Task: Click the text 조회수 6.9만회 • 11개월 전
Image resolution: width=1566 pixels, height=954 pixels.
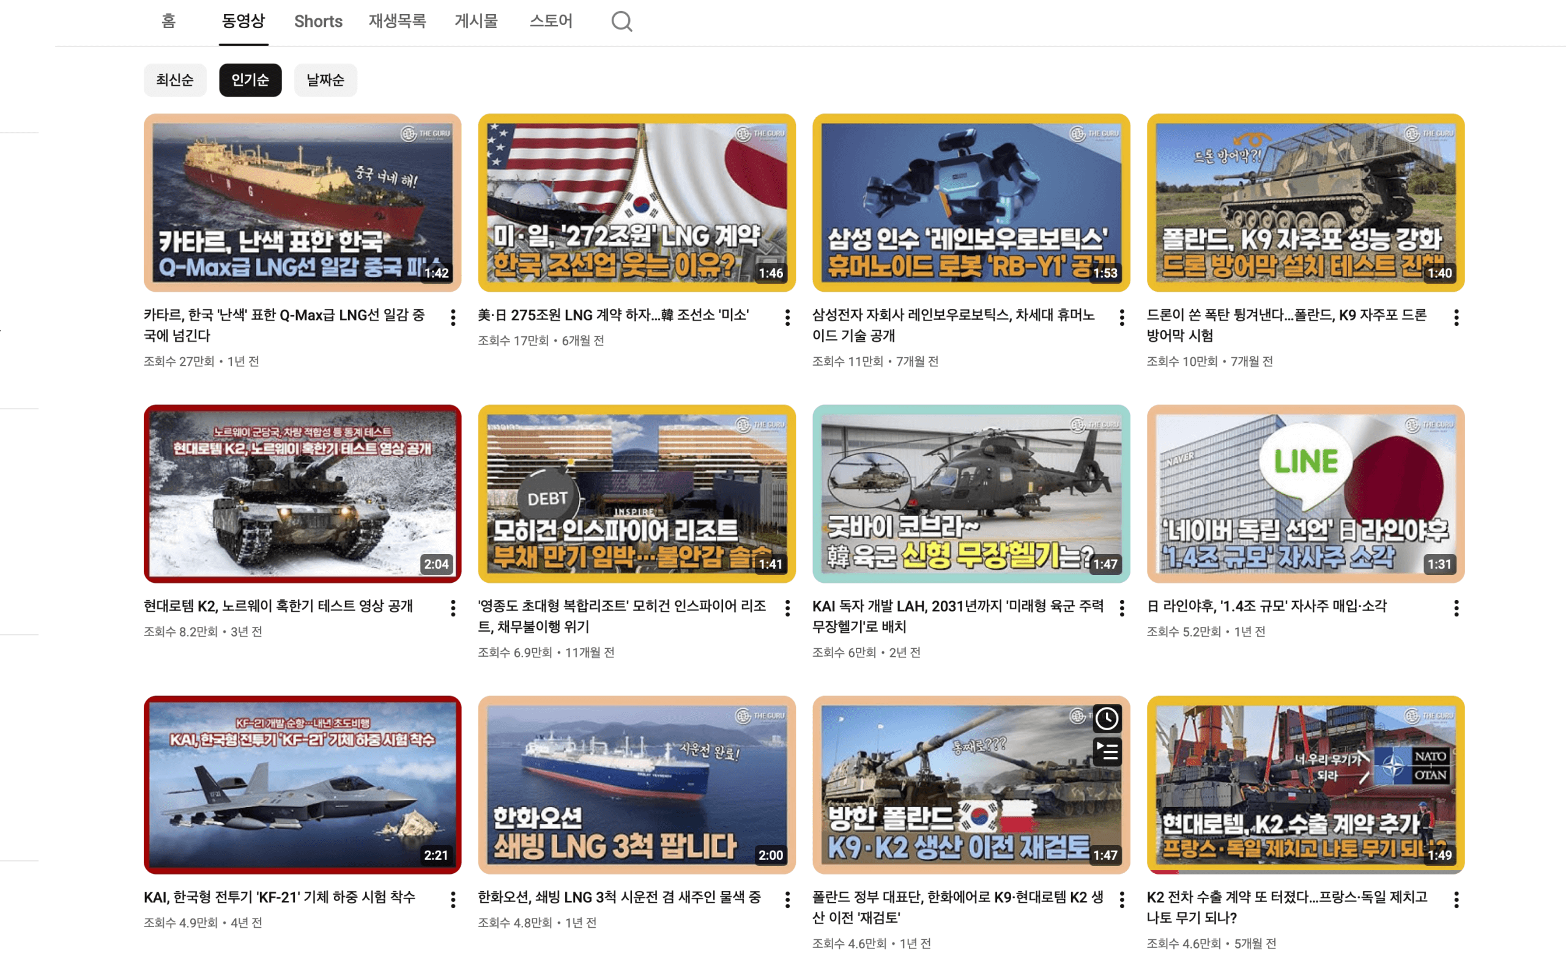Action: pos(546,653)
